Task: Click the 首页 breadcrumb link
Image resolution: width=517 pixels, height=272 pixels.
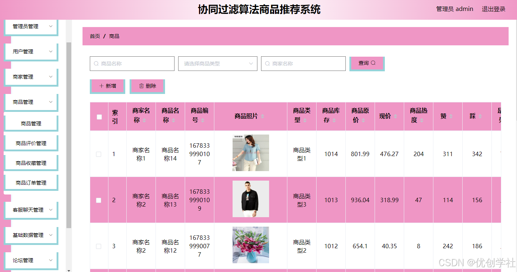Action: pyautogui.click(x=95, y=36)
